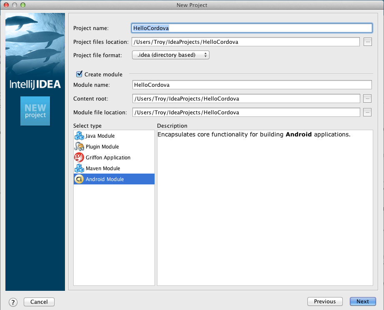Select the Java Module type icon

click(x=79, y=136)
